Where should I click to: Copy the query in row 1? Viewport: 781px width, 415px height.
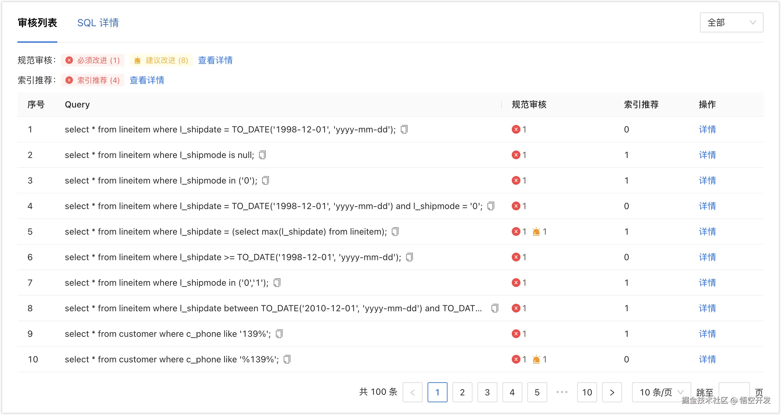tap(404, 129)
